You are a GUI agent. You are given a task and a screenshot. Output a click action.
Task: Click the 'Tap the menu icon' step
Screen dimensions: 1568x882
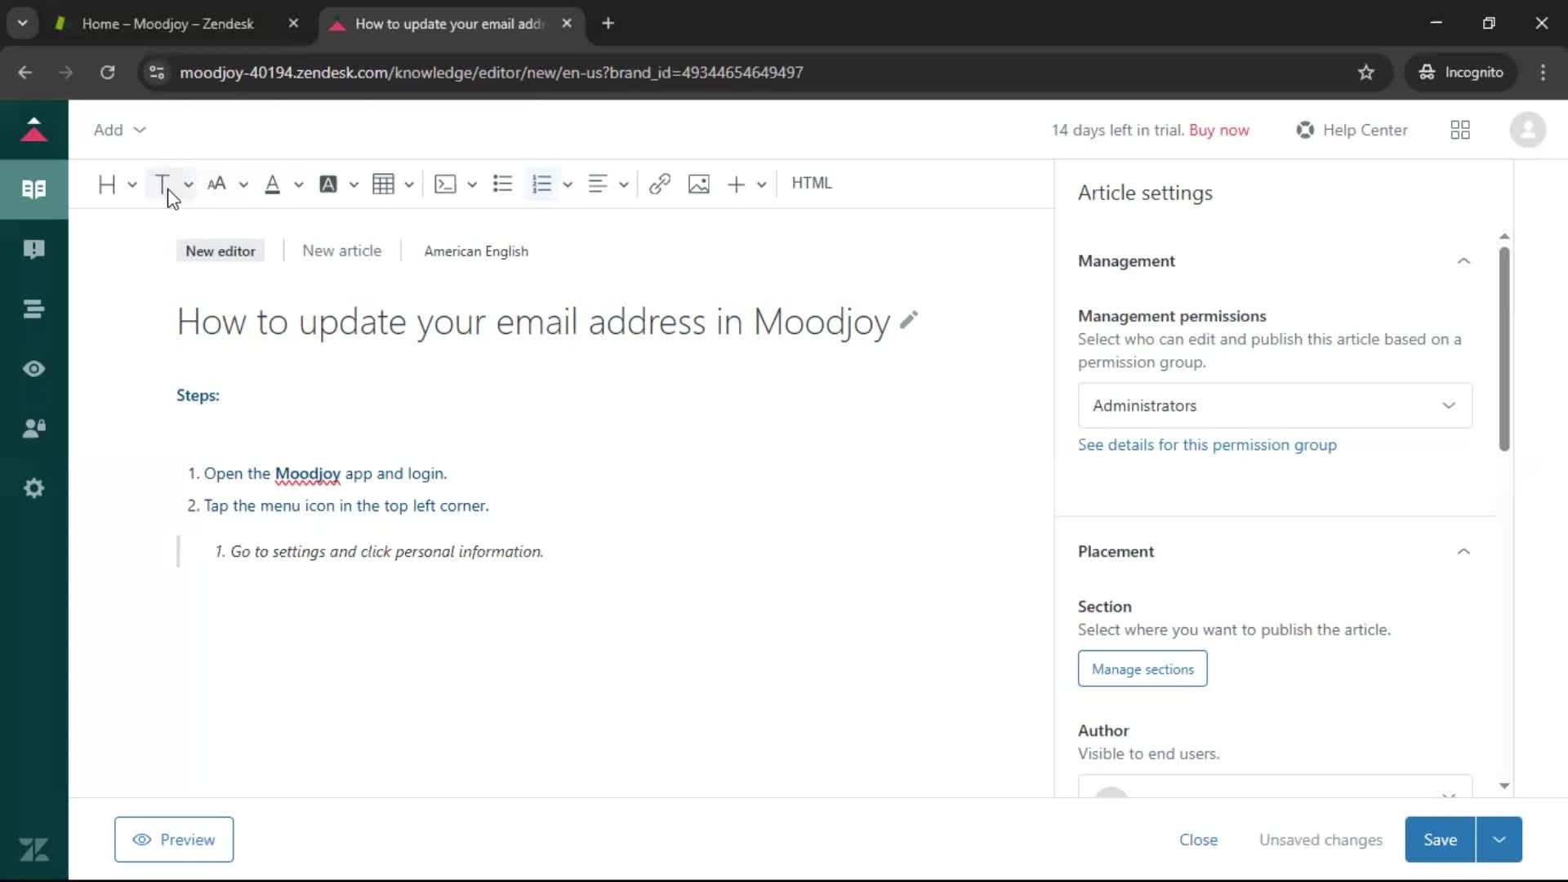click(346, 506)
